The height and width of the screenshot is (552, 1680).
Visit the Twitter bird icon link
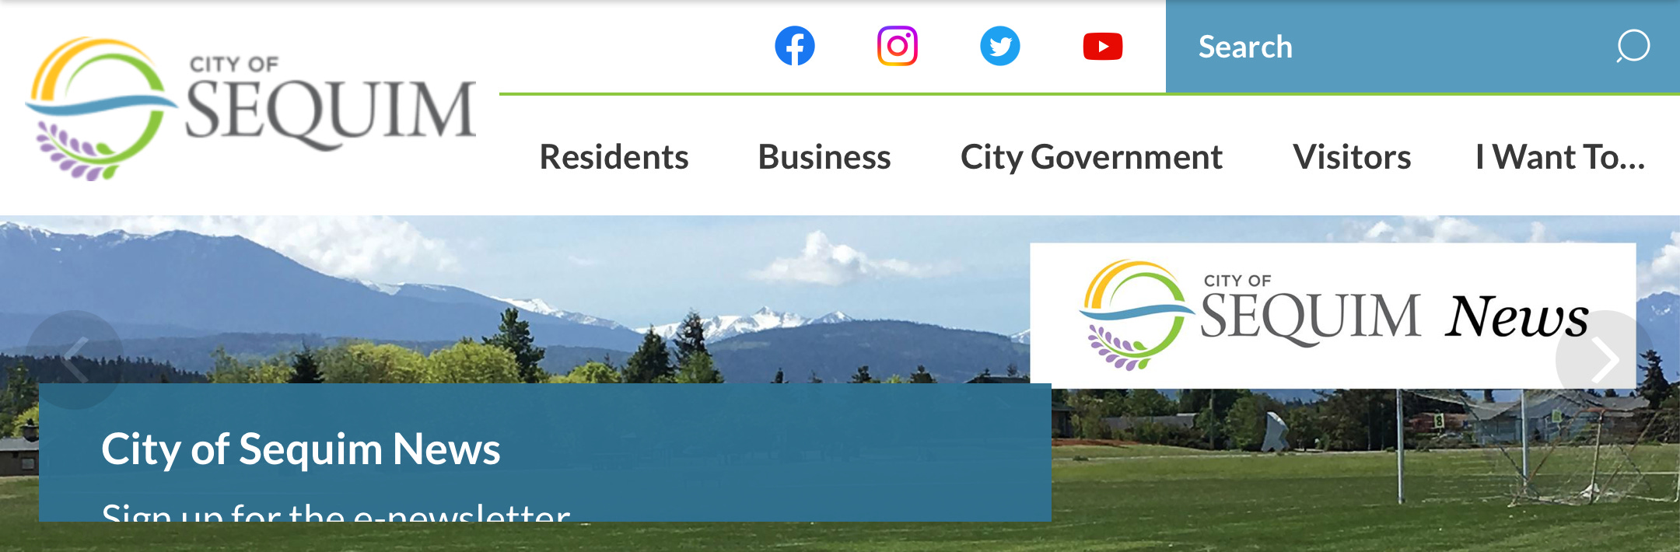(1000, 46)
